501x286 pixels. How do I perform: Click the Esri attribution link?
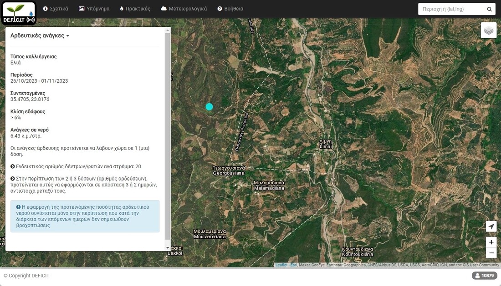click(x=293, y=265)
